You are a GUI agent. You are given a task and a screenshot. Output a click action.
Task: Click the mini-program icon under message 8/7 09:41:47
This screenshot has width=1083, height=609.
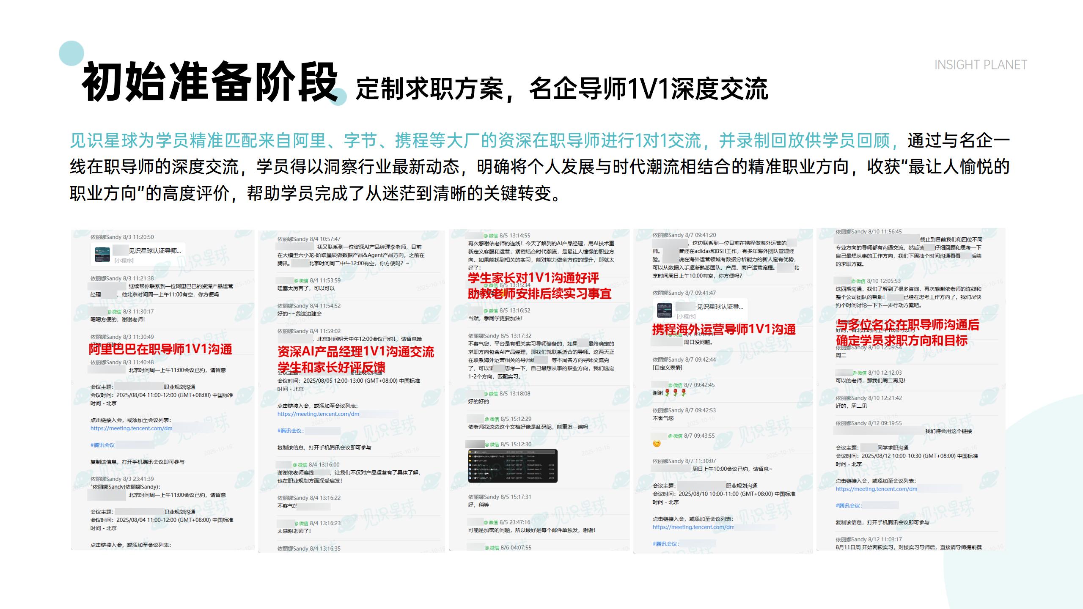tap(665, 310)
